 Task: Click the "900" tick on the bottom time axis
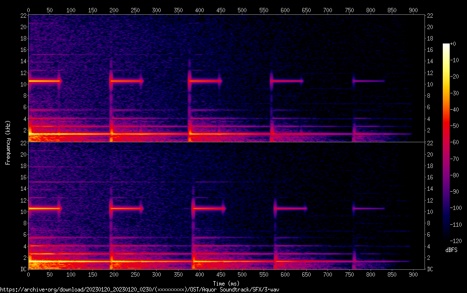click(x=413, y=274)
